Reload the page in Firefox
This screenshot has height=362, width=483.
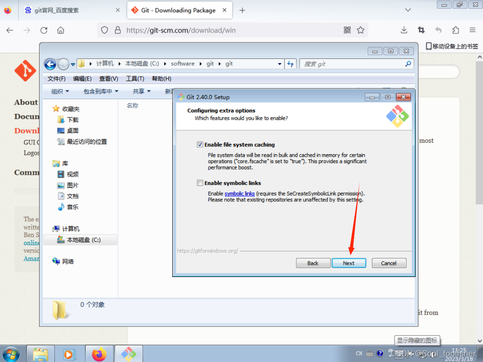44,30
